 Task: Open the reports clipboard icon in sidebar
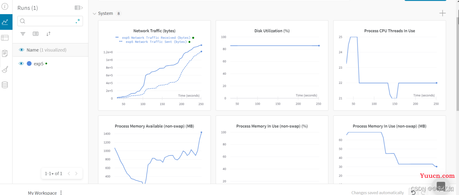click(x=5, y=53)
